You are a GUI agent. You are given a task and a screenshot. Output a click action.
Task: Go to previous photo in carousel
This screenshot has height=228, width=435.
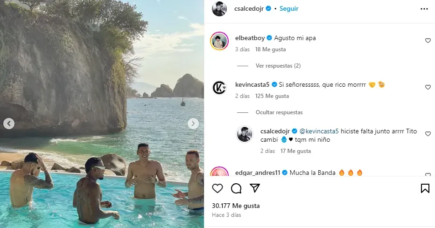coord(9,124)
